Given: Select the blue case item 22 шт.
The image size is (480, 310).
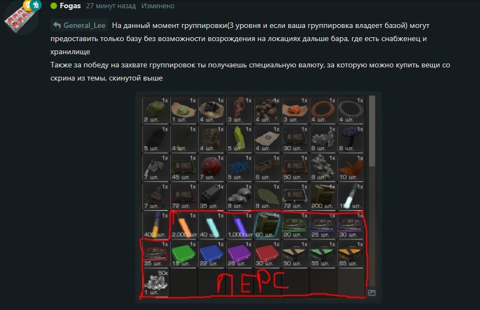Looking at the screenshot, I should (211, 255).
